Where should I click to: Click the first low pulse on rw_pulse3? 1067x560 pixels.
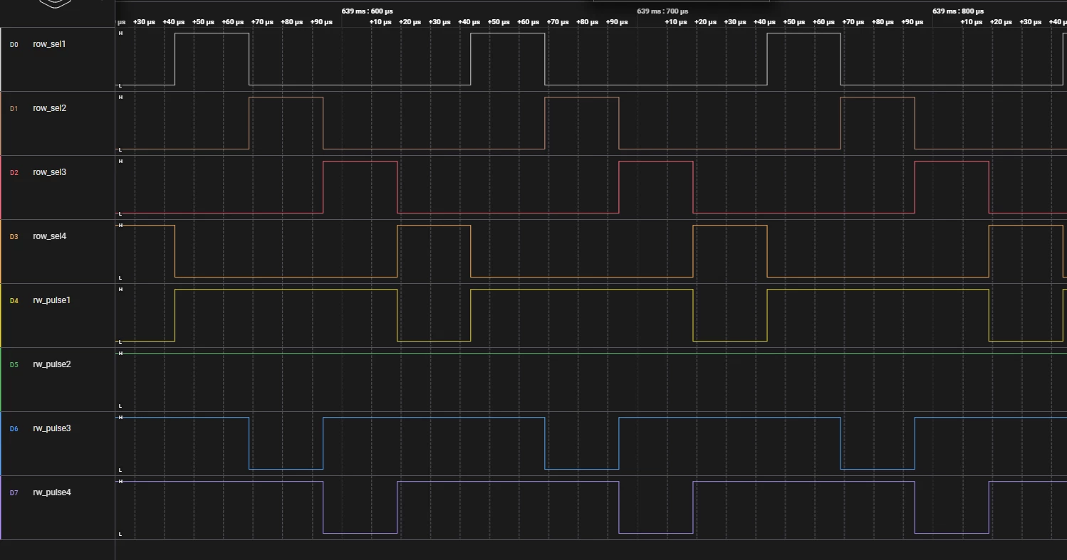tap(286, 443)
